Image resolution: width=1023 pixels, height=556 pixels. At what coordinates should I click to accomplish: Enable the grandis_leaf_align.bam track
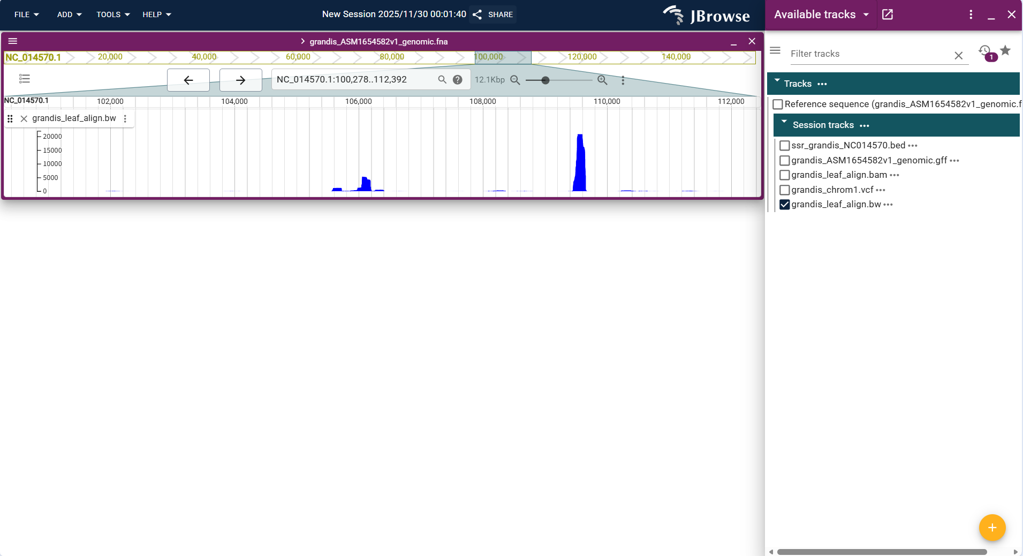point(784,175)
